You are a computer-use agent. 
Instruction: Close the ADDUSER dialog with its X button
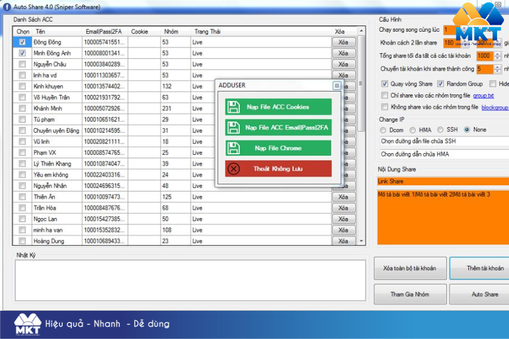pyautogui.click(x=337, y=86)
